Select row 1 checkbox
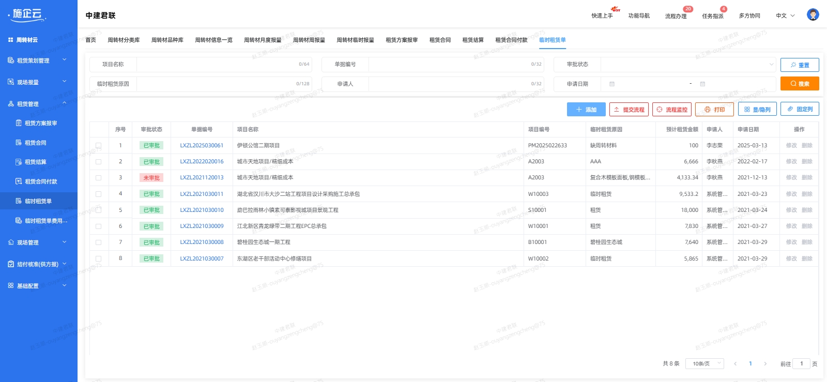This screenshot has height=382, width=827. (98, 146)
